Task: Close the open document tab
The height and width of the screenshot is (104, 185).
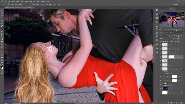Action: 33,8
